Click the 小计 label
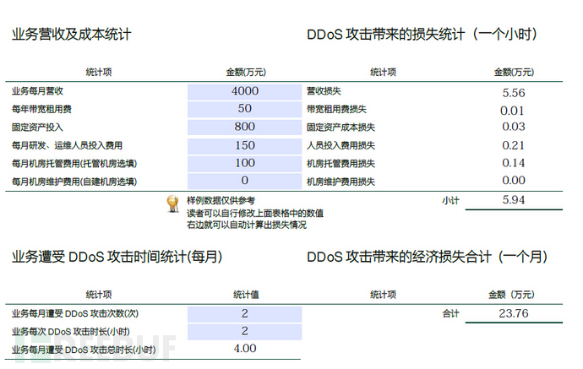583x369 pixels. (450, 201)
